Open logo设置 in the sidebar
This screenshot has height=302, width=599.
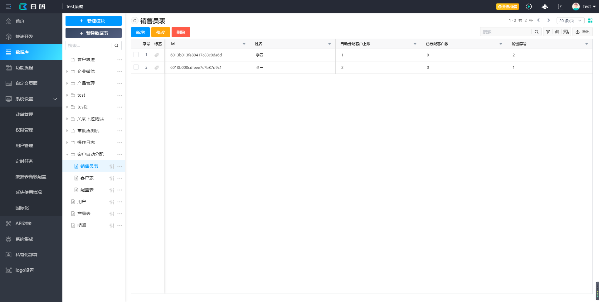point(31,270)
